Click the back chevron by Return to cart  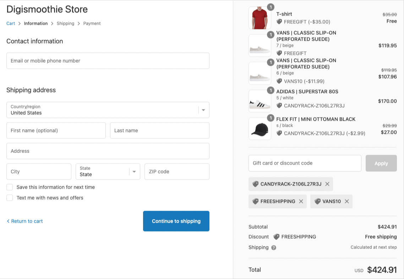tap(8, 221)
